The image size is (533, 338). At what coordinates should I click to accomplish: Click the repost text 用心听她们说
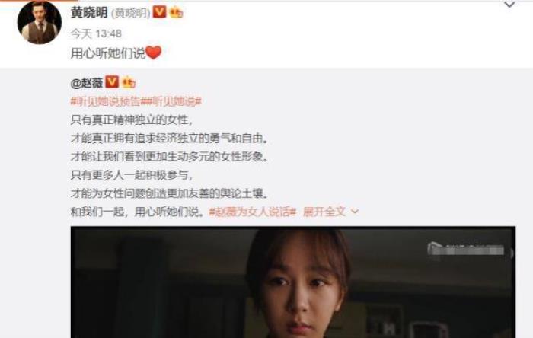coord(108,53)
